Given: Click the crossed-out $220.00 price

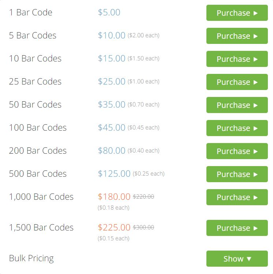Looking at the screenshot, I should (x=143, y=197).
